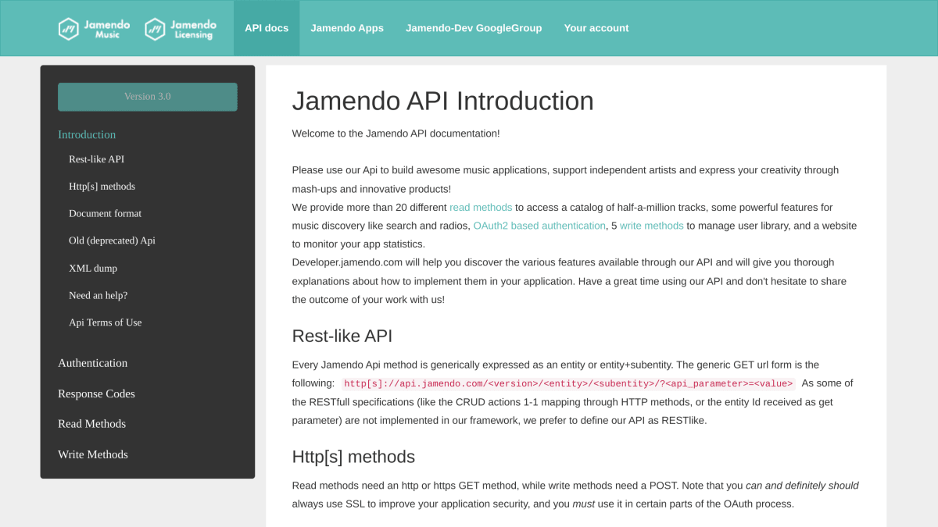Open Jamendo Apps in the navigation bar
Image resolution: width=938 pixels, height=527 pixels.
click(347, 28)
